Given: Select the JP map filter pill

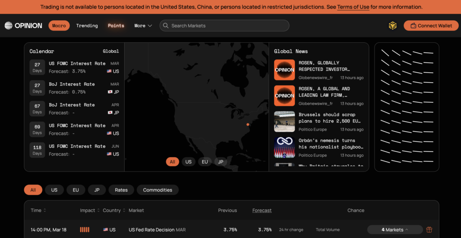Looking at the screenshot, I should click(221, 162).
